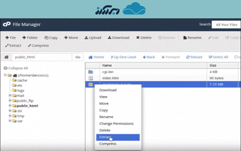Expand the mail folder in tree
The image size is (241, 151).
[x=10, y=96]
